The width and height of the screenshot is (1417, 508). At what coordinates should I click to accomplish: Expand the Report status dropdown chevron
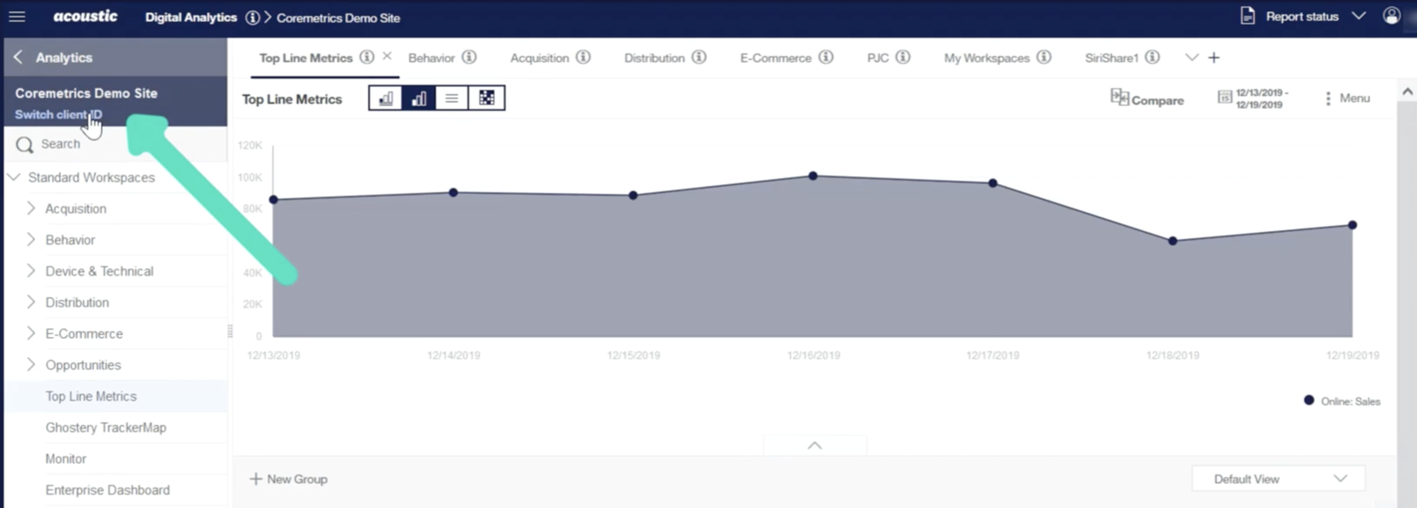pyautogui.click(x=1359, y=16)
